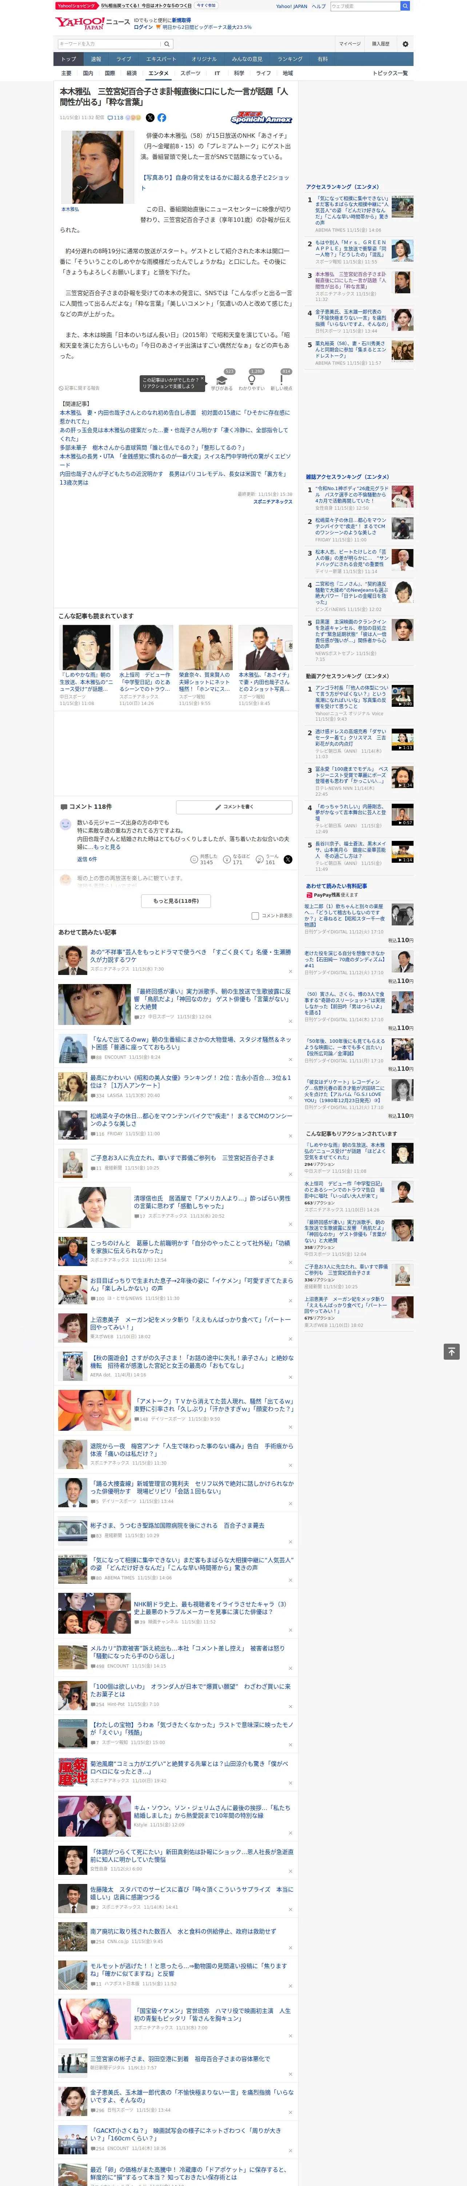Click the 新規取得 link
Image resolution: width=467 pixels, height=2186 pixels.
point(181,20)
